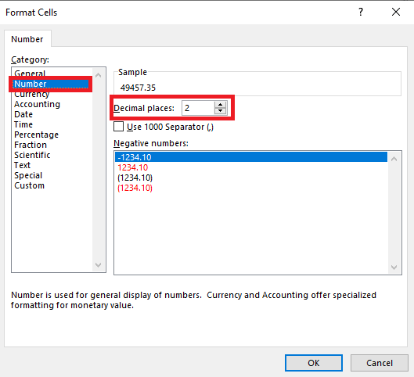Click inside the Decimal places field
This screenshot has width=414, height=377.
pos(198,108)
